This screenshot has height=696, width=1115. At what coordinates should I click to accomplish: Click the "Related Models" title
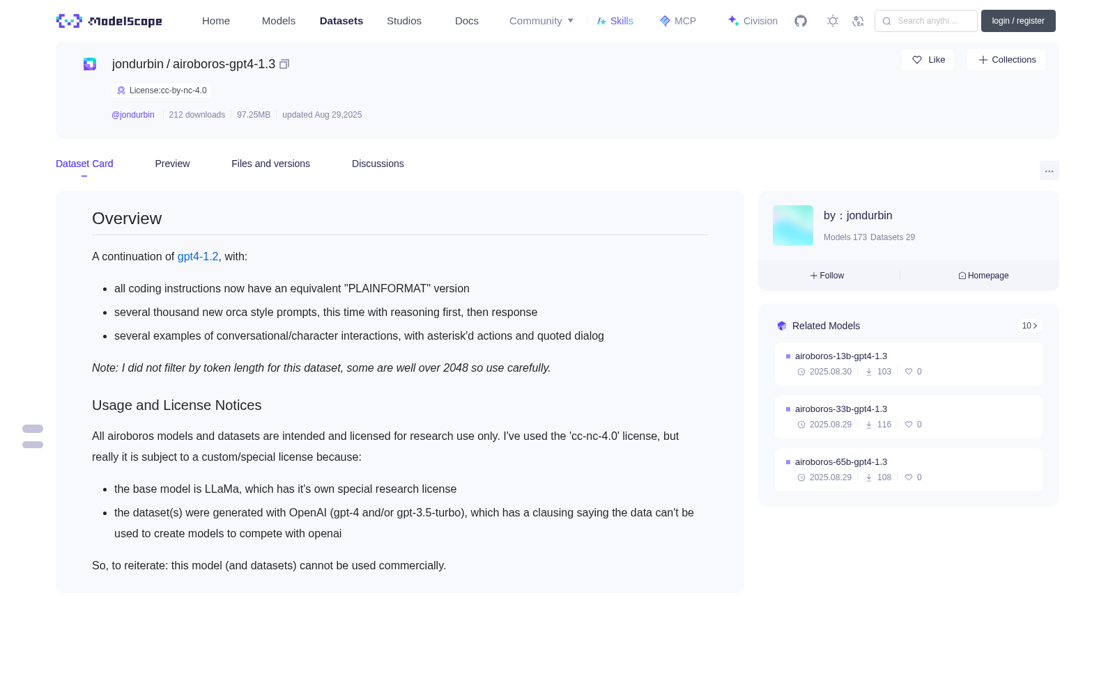(x=826, y=326)
